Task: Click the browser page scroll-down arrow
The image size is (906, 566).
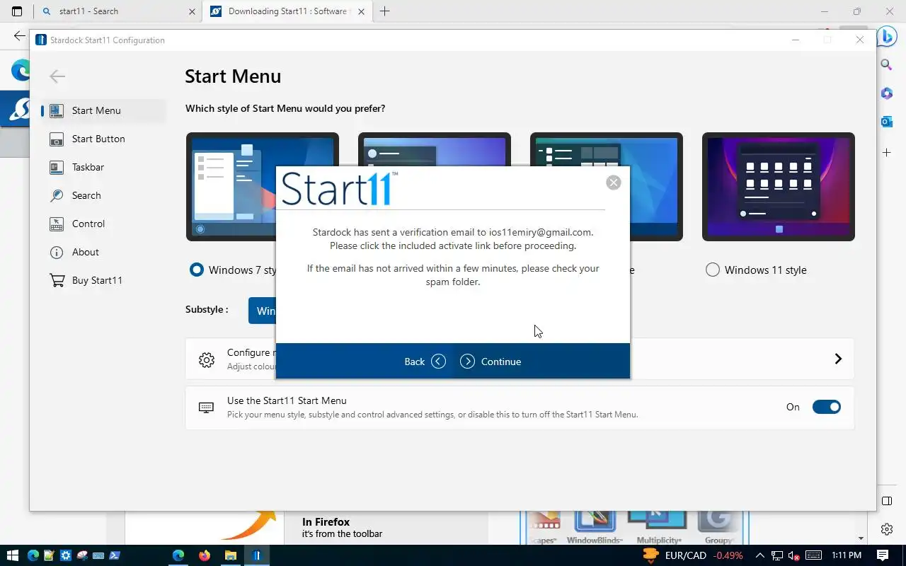Action: tap(861, 539)
